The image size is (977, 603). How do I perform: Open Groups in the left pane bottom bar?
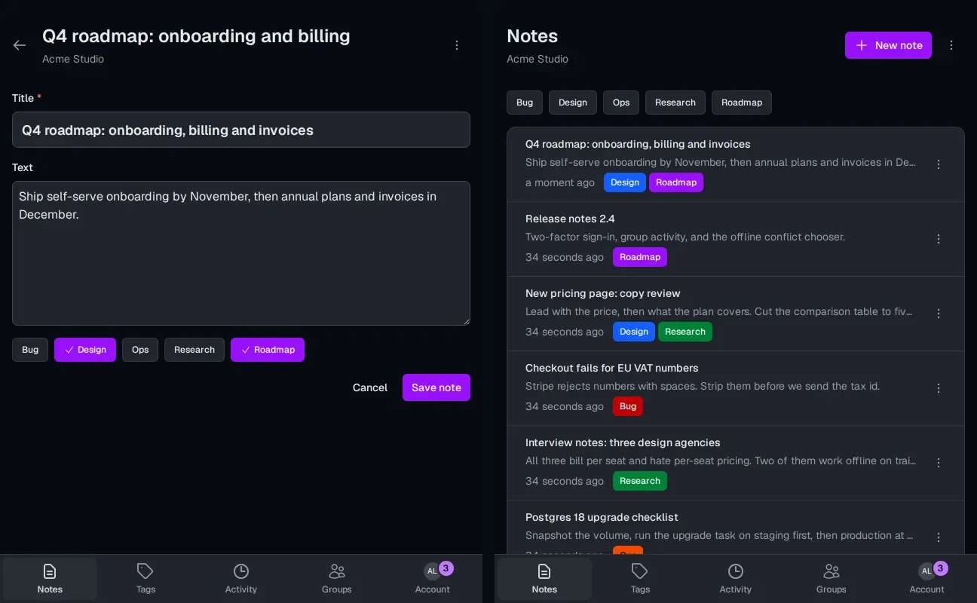[337, 579]
